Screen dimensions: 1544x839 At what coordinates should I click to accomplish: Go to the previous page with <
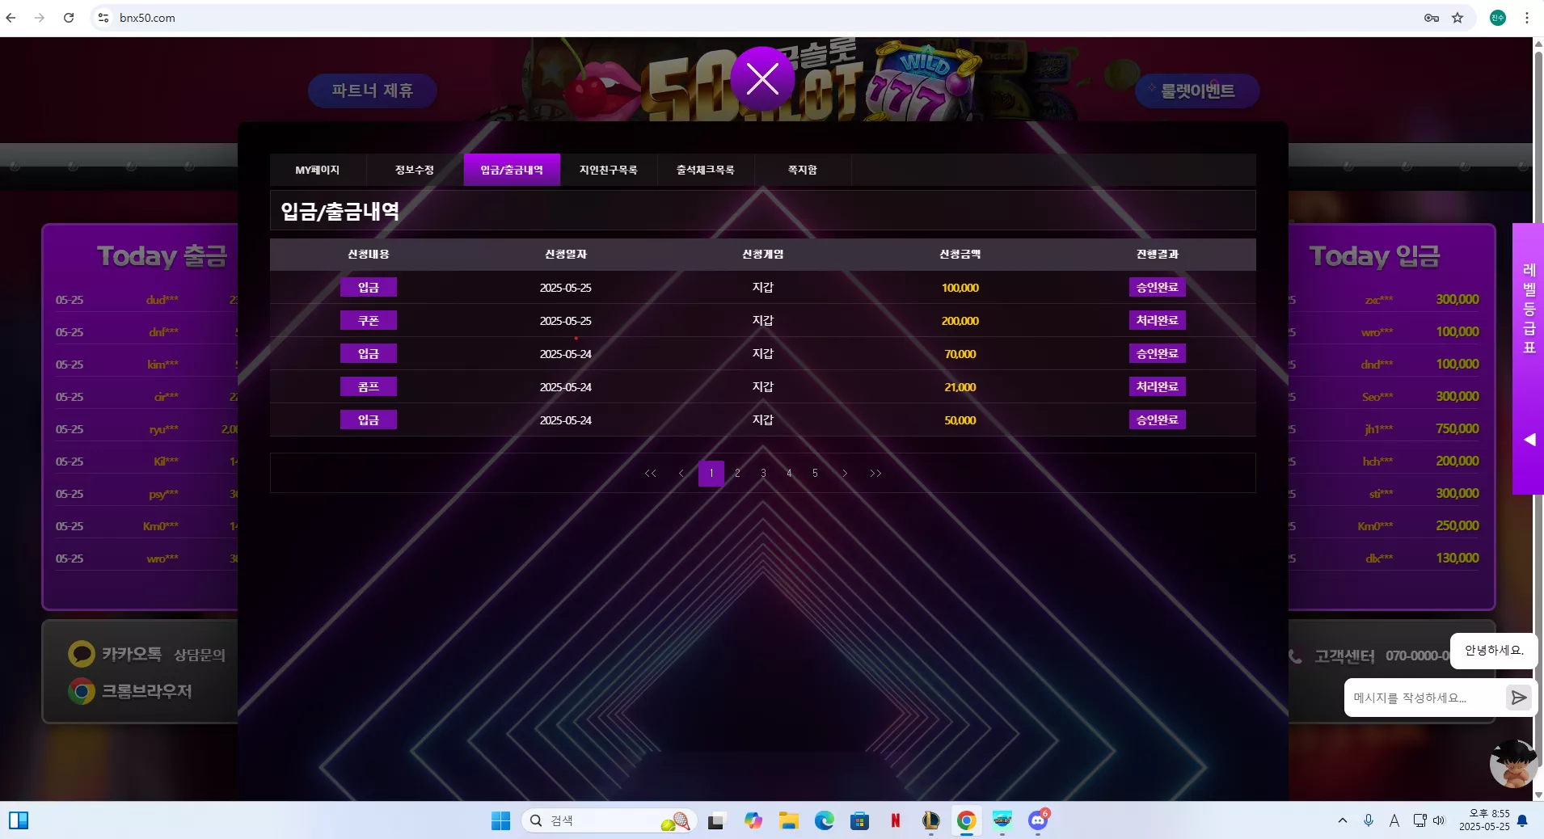pyautogui.click(x=681, y=474)
